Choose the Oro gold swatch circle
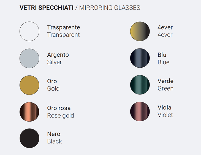Image resolution: width=201 pixels, height=155 pixels. coord(29,85)
